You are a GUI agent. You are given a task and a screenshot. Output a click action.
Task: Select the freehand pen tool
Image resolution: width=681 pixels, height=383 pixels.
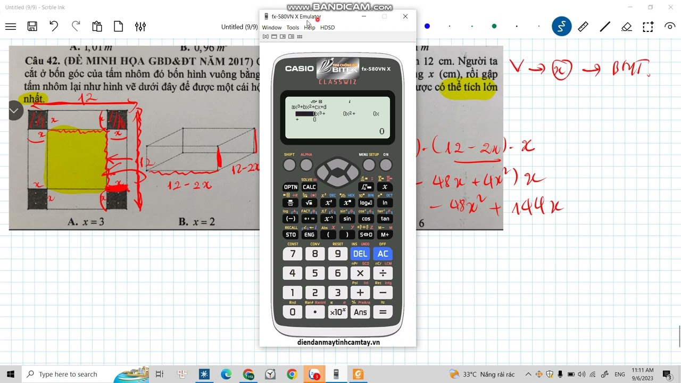click(x=561, y=27)
